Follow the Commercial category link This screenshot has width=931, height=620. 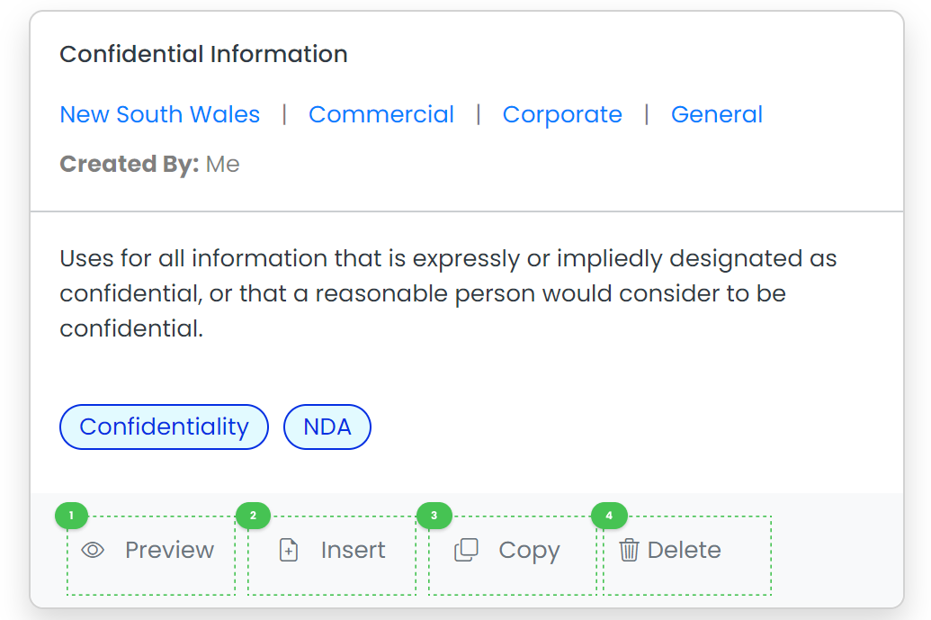pyautogui.click(x=381, y=114)
